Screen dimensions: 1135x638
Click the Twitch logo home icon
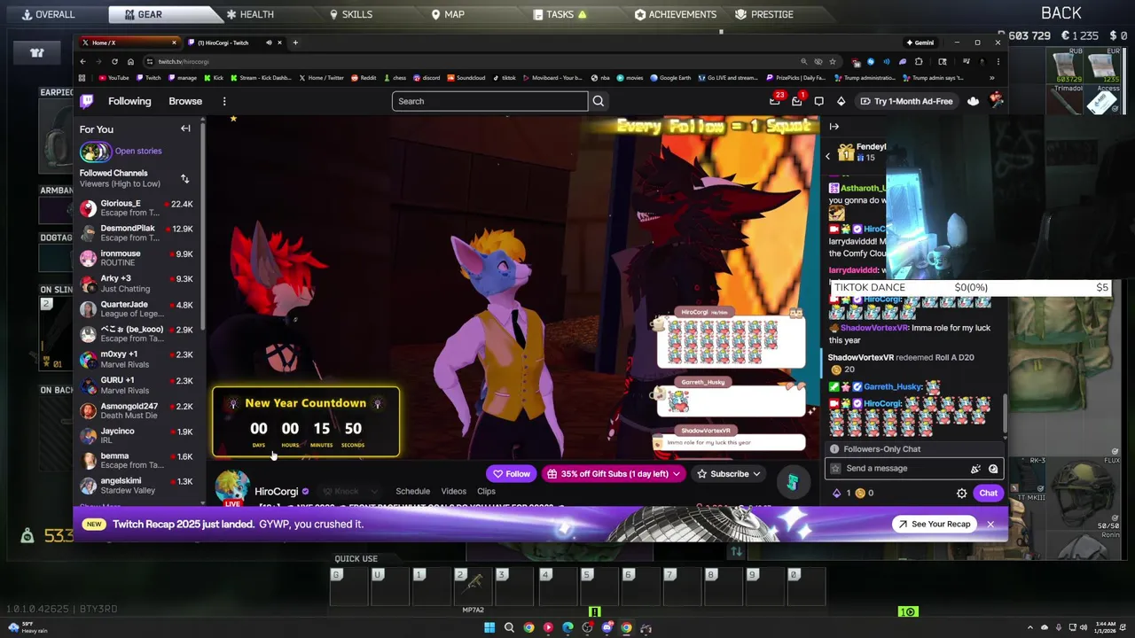[x=87, y=101]
